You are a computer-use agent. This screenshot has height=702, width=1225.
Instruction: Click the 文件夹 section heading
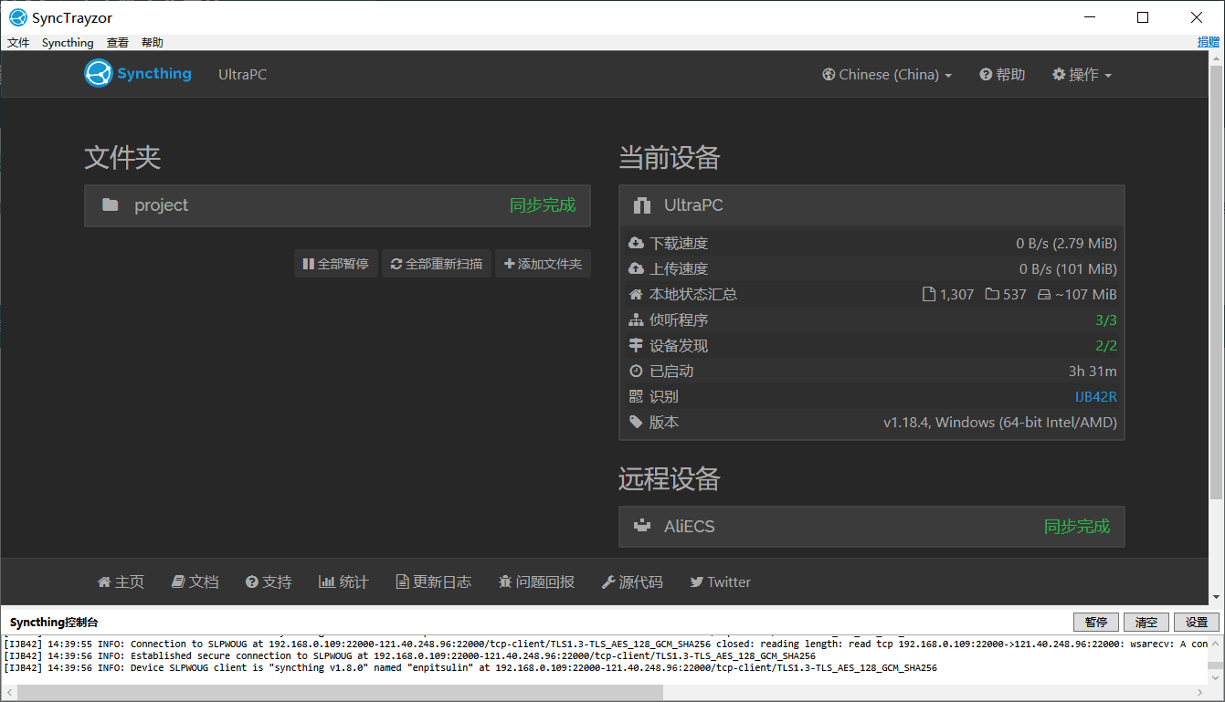pos(122,158)
